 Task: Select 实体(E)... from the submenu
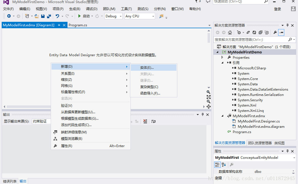[x=153, y=67]
